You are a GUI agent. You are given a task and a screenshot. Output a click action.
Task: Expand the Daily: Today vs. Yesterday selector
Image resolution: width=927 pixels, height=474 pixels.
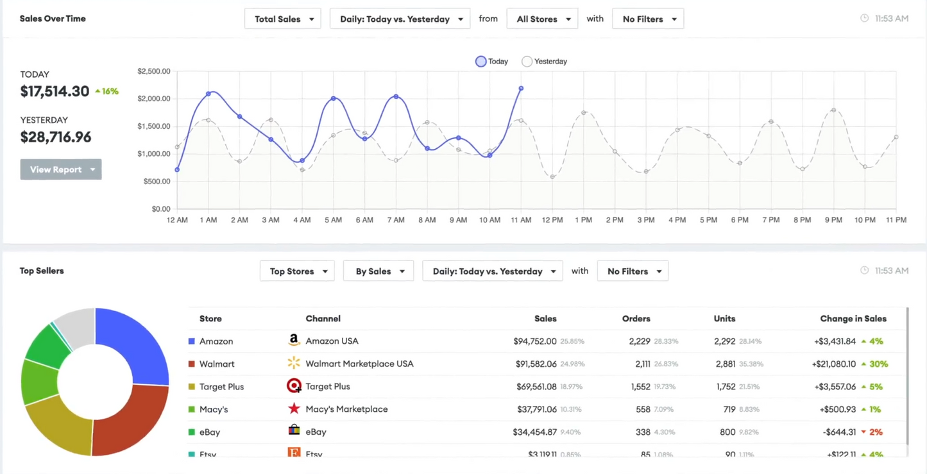pyautogui.click(x=399, y=19)
